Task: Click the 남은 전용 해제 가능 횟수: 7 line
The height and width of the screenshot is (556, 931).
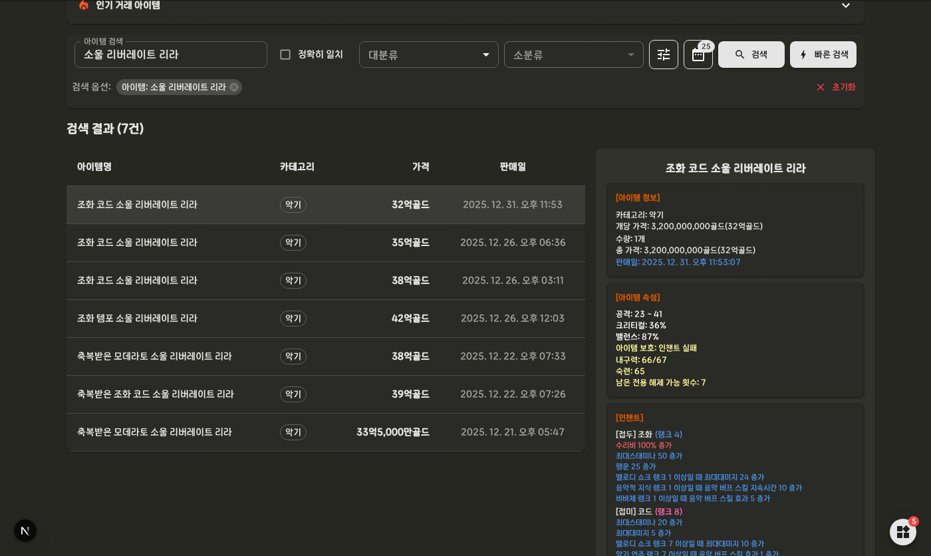Action: tap(661, 382)
